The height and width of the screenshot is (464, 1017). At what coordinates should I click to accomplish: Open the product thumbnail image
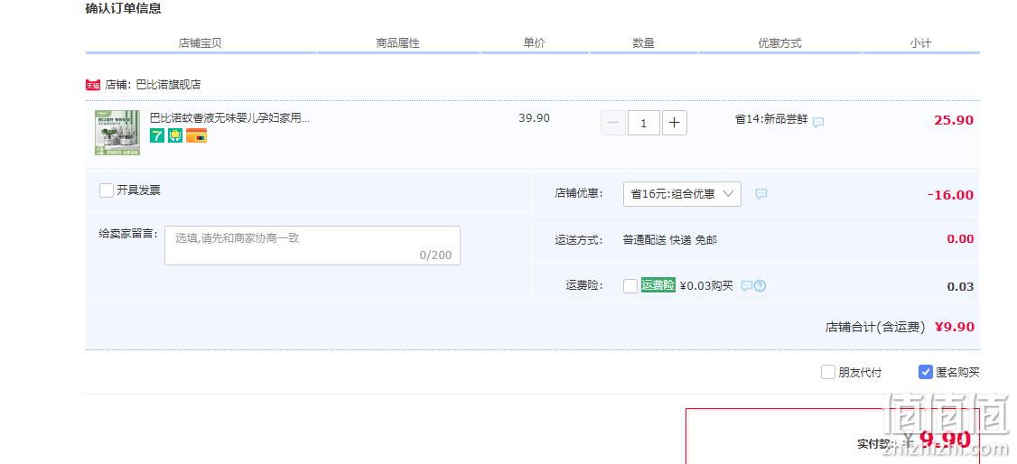click(x=117, y=133)
